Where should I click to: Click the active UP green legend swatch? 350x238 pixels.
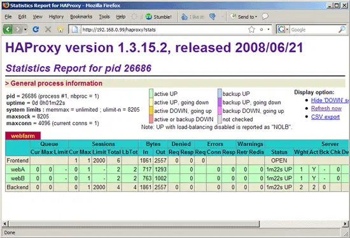151,93
